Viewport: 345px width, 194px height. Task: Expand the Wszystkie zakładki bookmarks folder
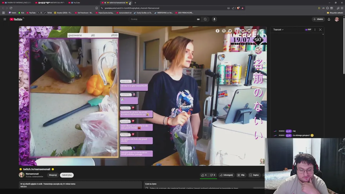335,13
